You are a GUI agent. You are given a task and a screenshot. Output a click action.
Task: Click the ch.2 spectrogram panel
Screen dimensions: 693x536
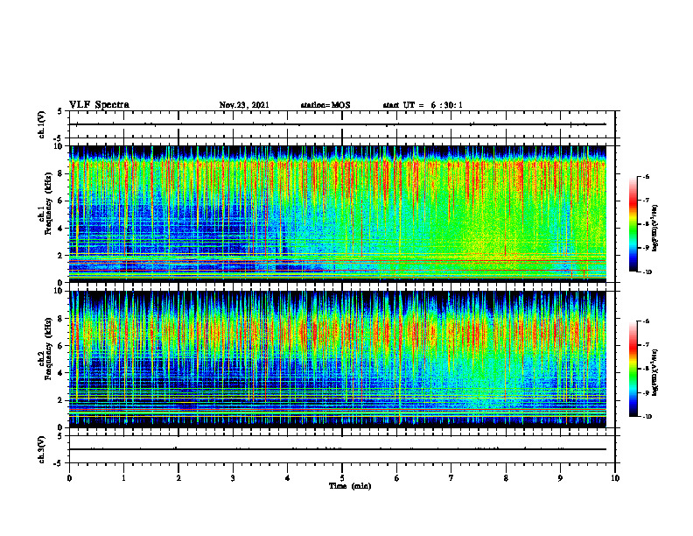[x=338, y=359]
